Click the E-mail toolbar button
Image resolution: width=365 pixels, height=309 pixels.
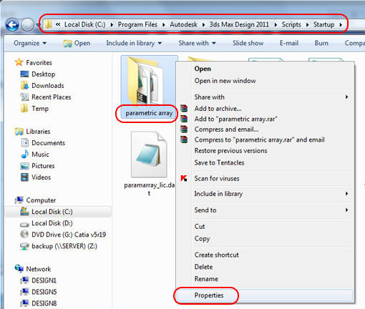pos(289,43)
